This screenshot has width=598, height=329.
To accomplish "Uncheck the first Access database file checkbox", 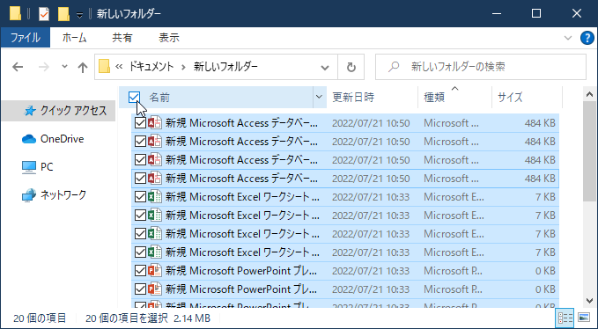I will click(x=140, y=123).
